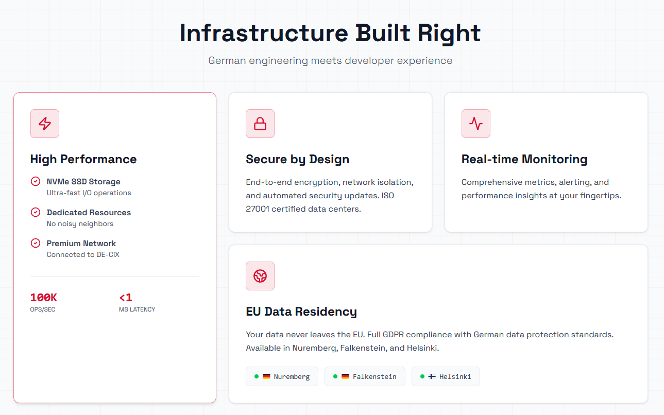Click the German flag on the Nuremberg badge
The height and width of the screenshot is (415, 664).
click(x=267, y=376)
